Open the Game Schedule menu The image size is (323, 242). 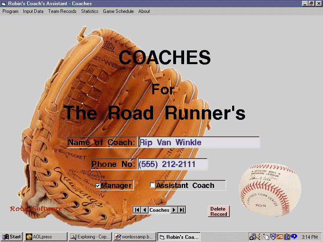pyautogui.click(x=118, y=11)
